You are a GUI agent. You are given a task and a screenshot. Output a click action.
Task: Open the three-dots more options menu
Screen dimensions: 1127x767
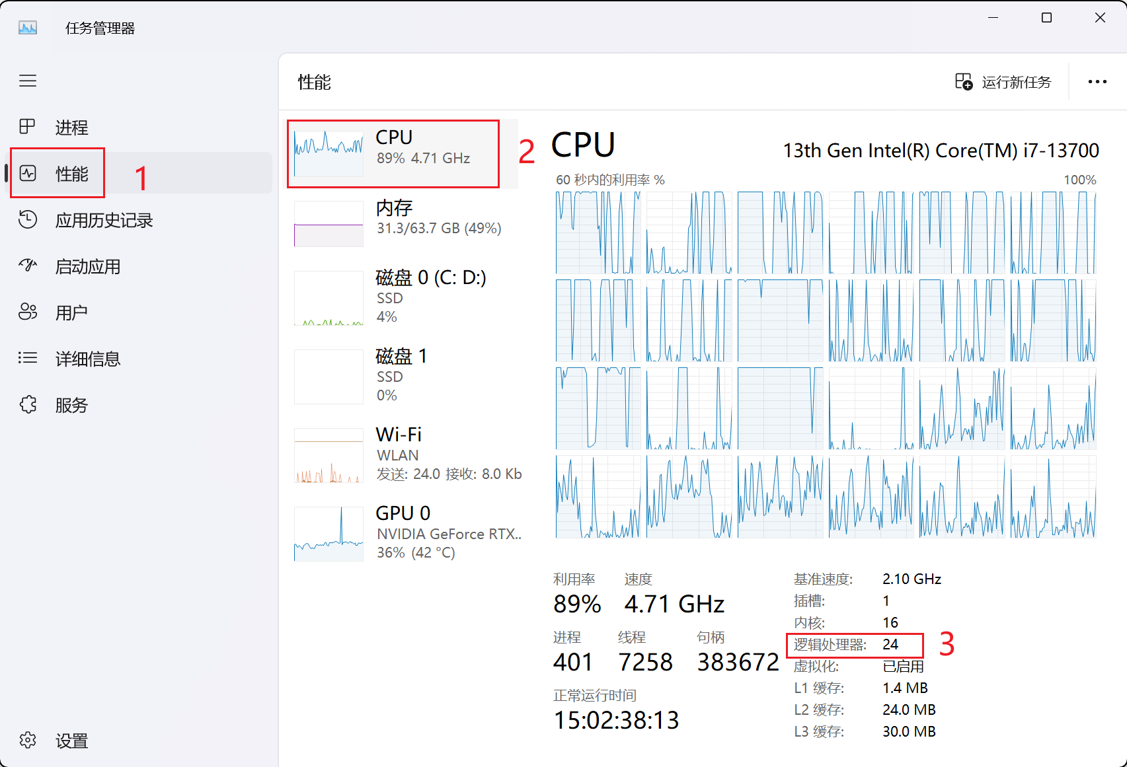(x=1097, y=82)
